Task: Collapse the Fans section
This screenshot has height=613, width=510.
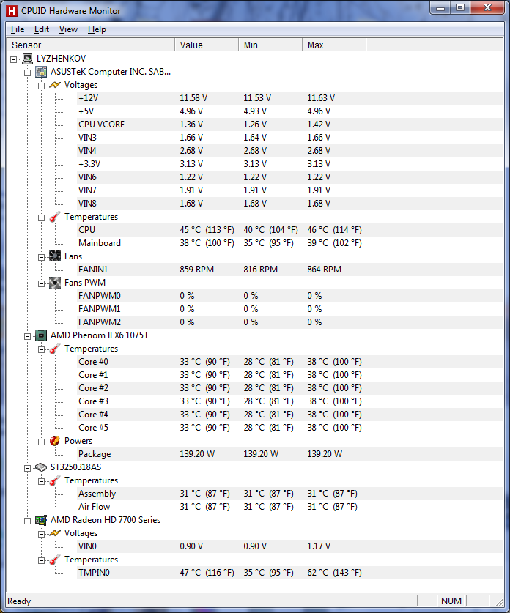Action: 42,257
